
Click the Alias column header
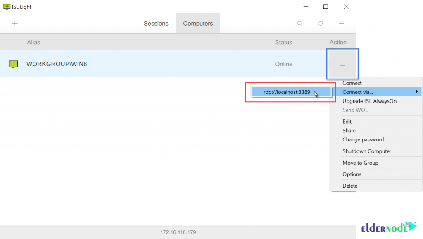(33, 42)
